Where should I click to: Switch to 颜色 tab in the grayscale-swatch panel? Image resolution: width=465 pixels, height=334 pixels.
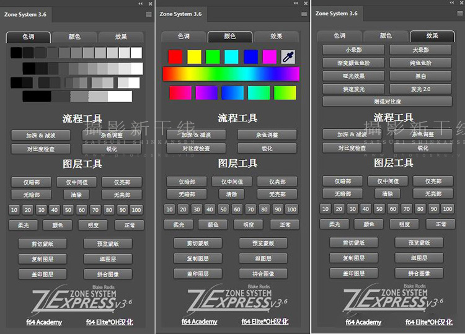tap(74, 37)
